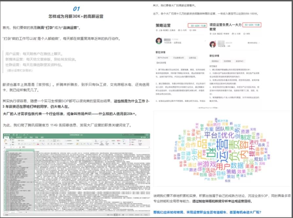Image resolution: width=293 pixels, height=218 pixels.
Task: Click the recruiter avatar under 策略运营
Action: pyautogui.click(x=159, y=41)
